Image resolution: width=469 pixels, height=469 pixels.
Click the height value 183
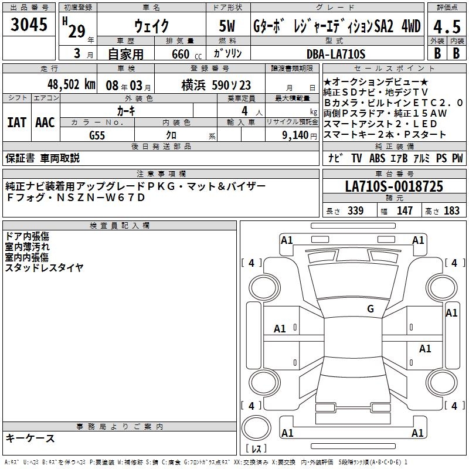451,210
